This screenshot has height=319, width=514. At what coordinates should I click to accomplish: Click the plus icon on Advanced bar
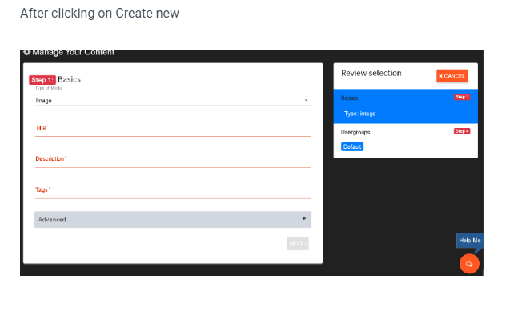[304, 218]
